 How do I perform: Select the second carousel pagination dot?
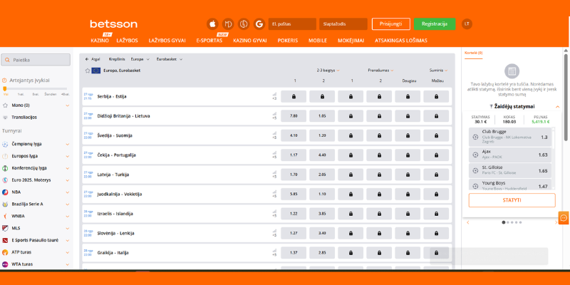pyautogui.click(x=508, y=222)
